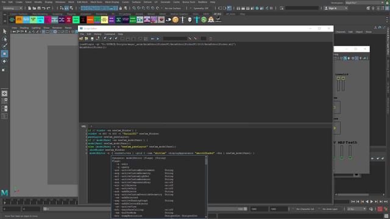This screenshot has height=219, width=390.
Task: Click Script Editor show both panes icon
Action: coord(133,38)
